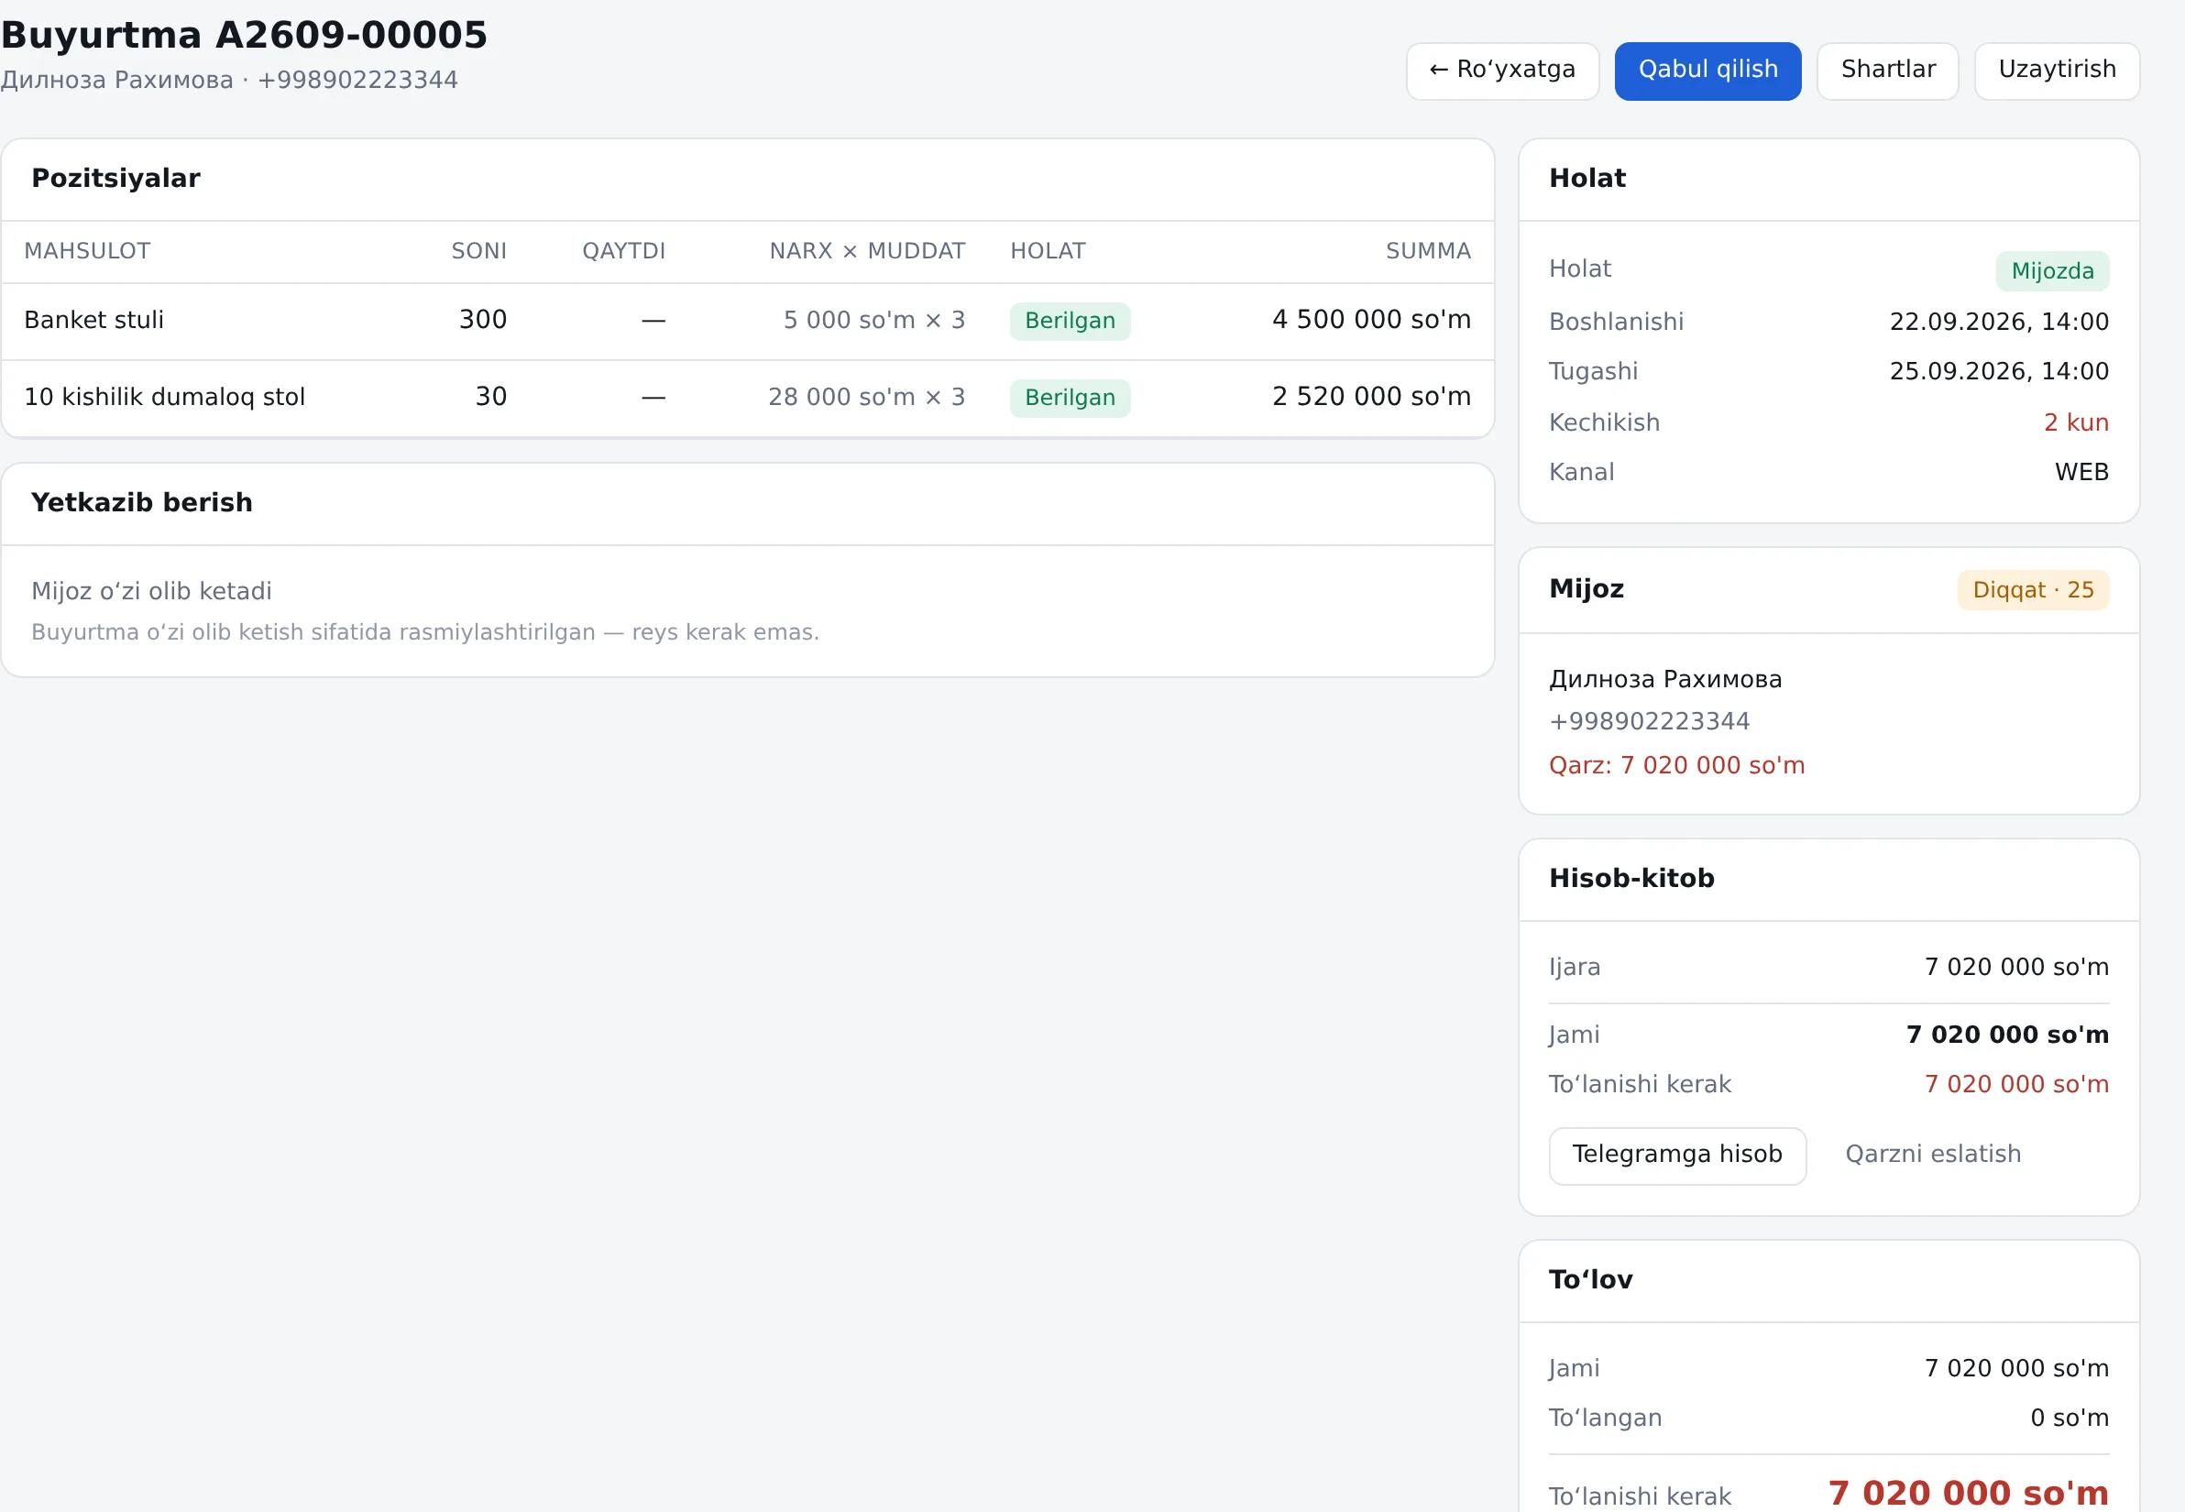Click the 2 520 000 so'm sum cell
The image size is (2185, 1512).
[x=1371, y=397]
